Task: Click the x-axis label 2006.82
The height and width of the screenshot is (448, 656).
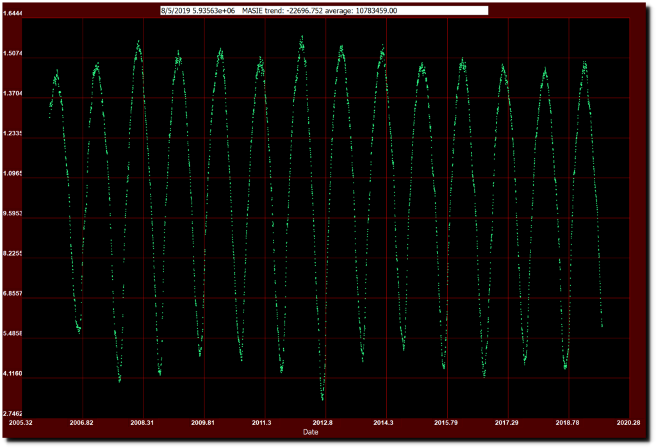Action: [x=81, y=423]
